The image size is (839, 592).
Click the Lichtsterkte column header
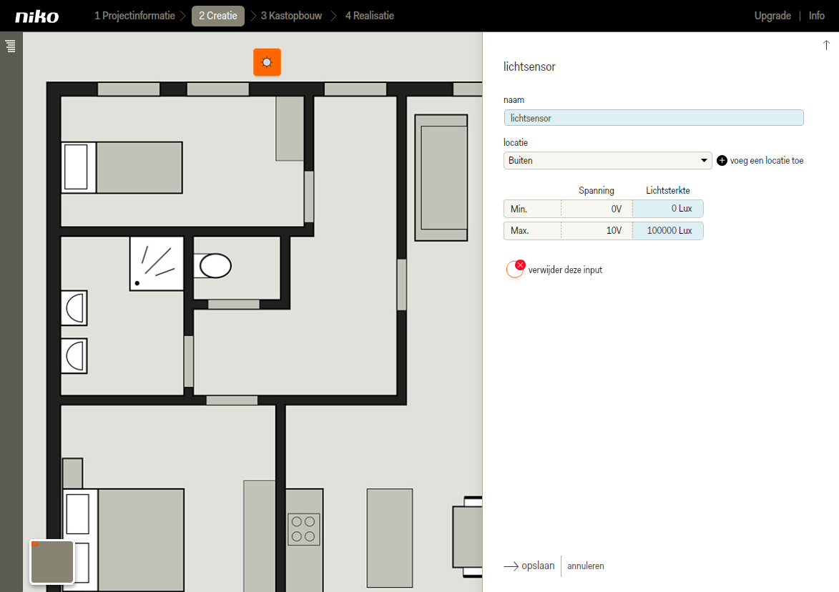click(x=667, y=190)
